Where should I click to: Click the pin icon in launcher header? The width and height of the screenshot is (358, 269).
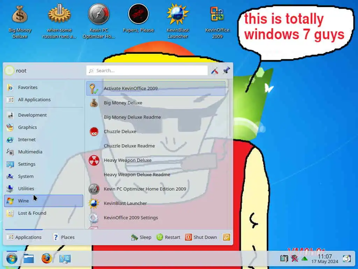[227, 70]
